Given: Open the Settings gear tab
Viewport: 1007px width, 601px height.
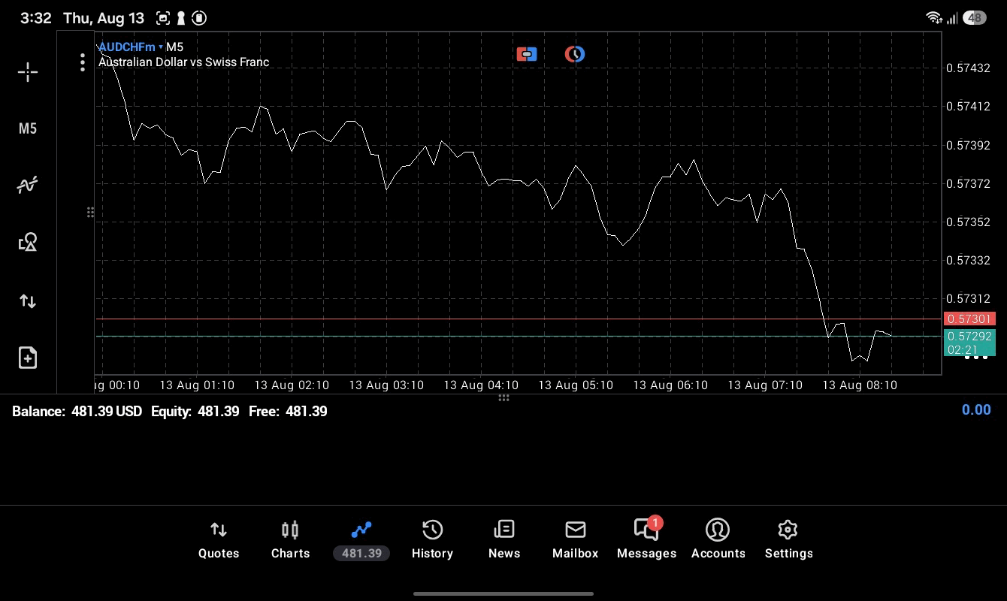Looking at the screenshot, I should tap(788, 540).
